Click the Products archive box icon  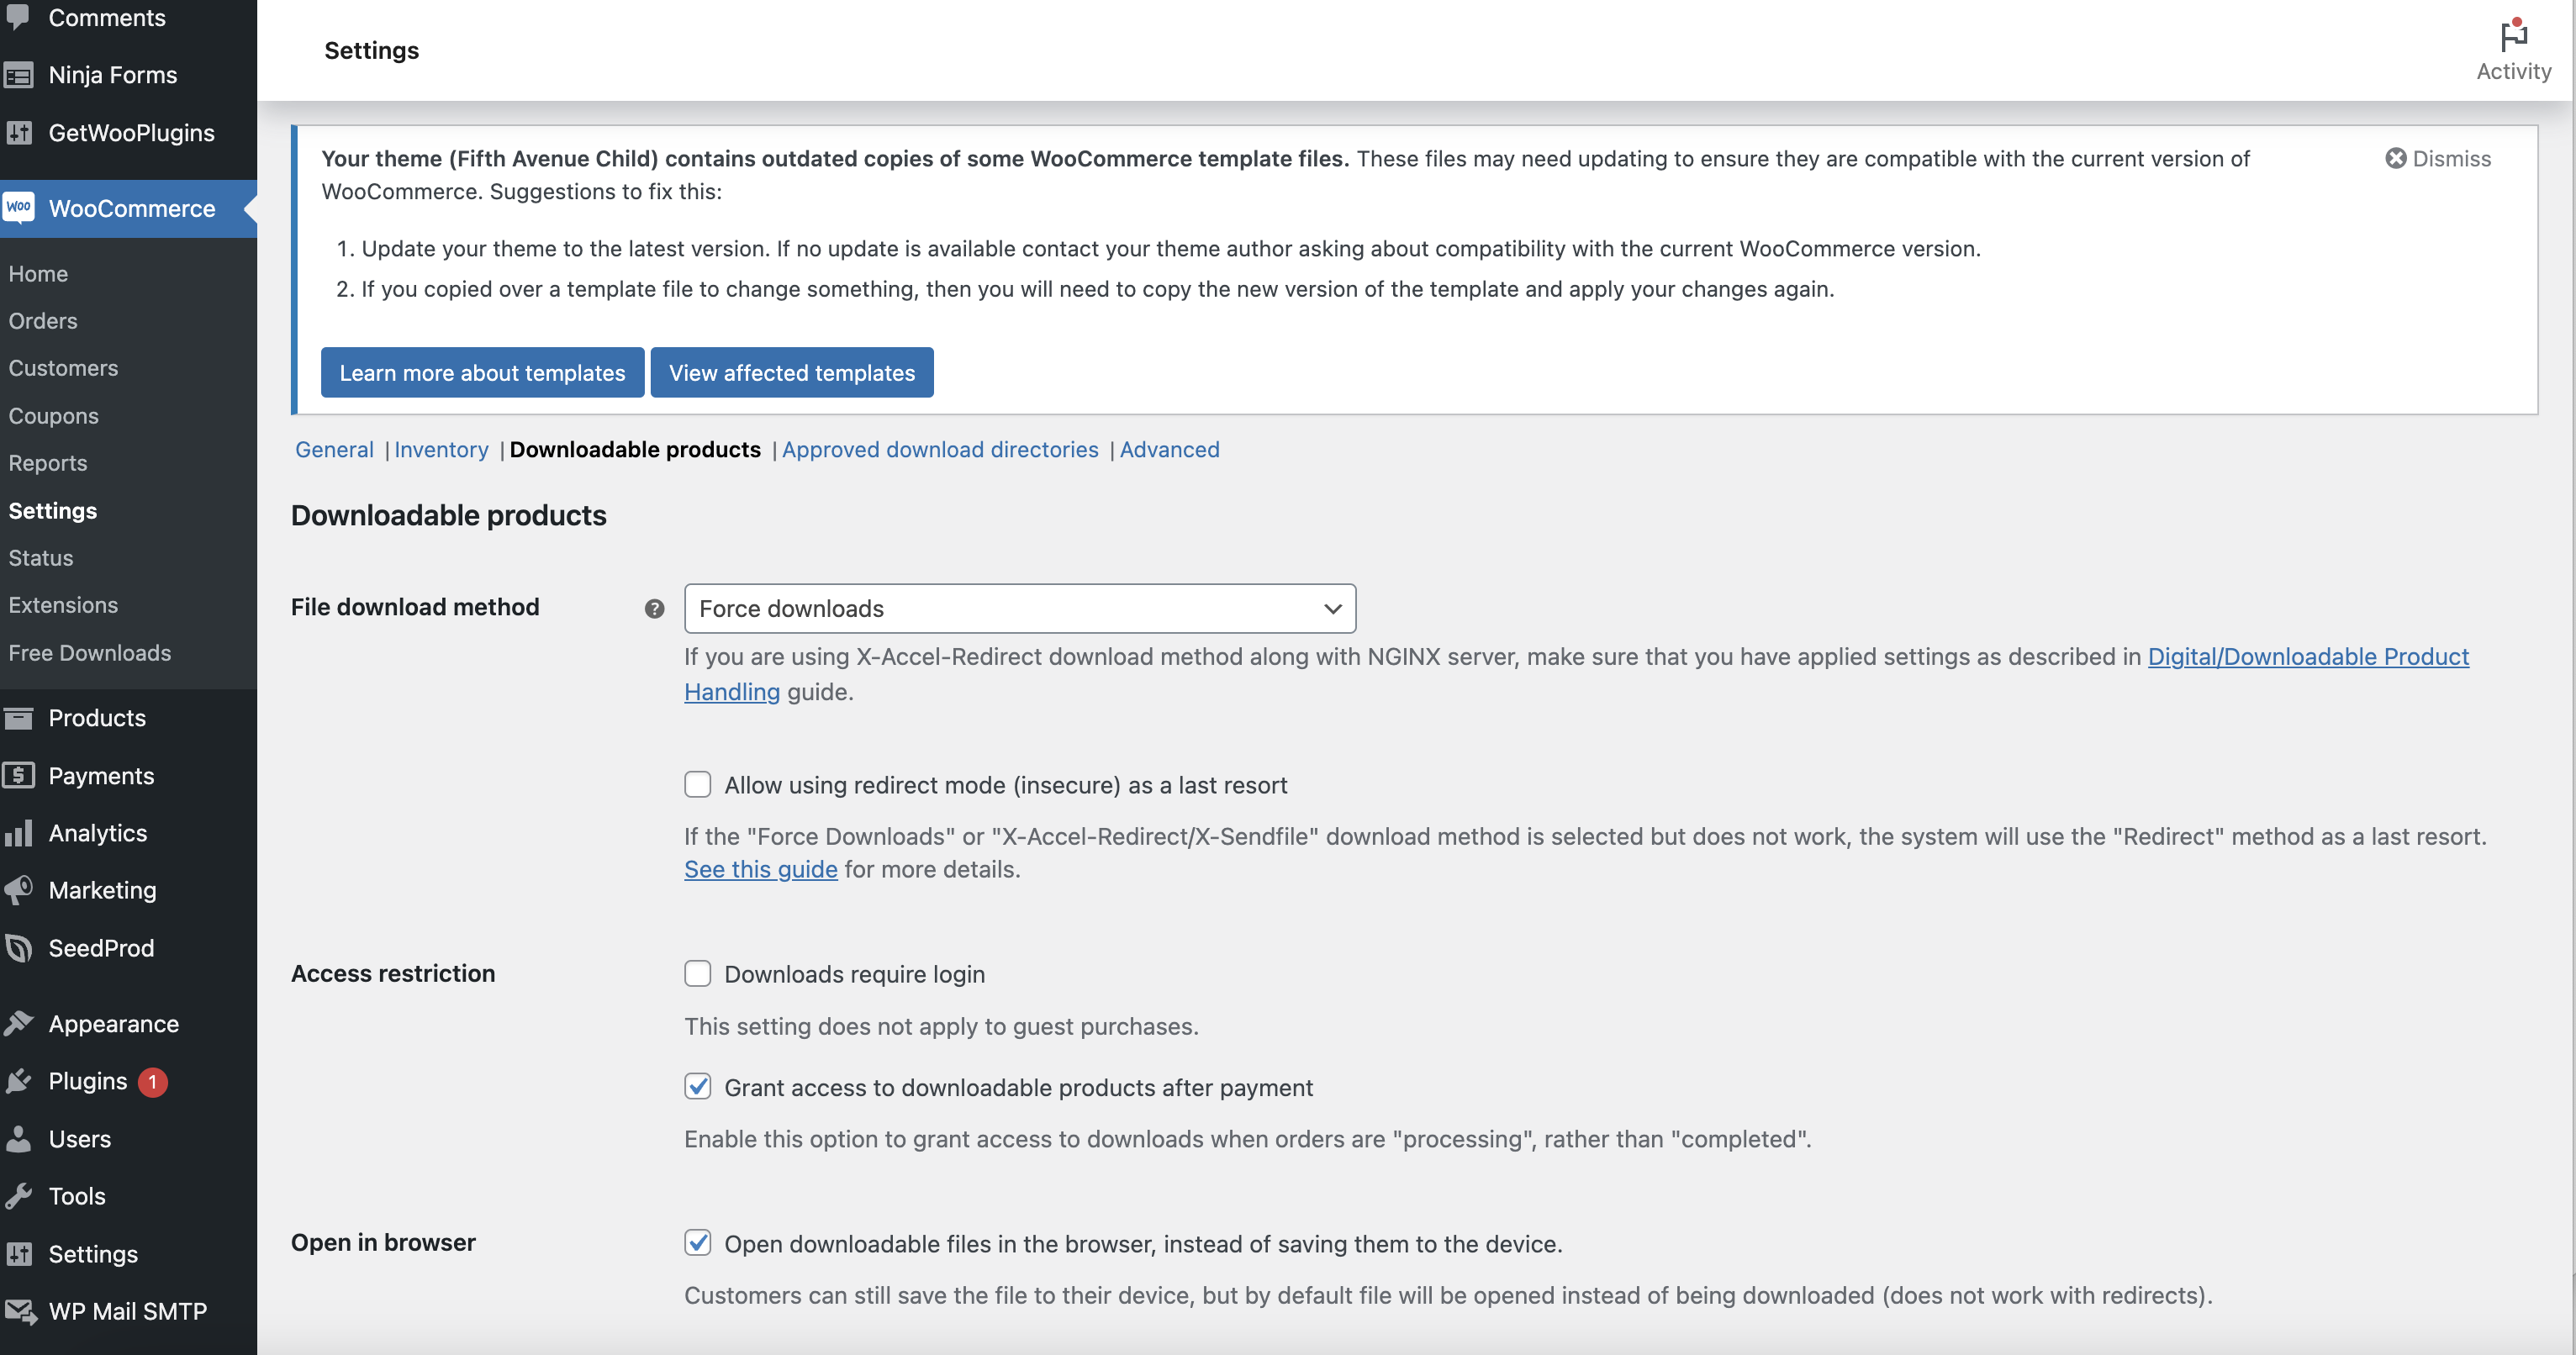[18, 718]
